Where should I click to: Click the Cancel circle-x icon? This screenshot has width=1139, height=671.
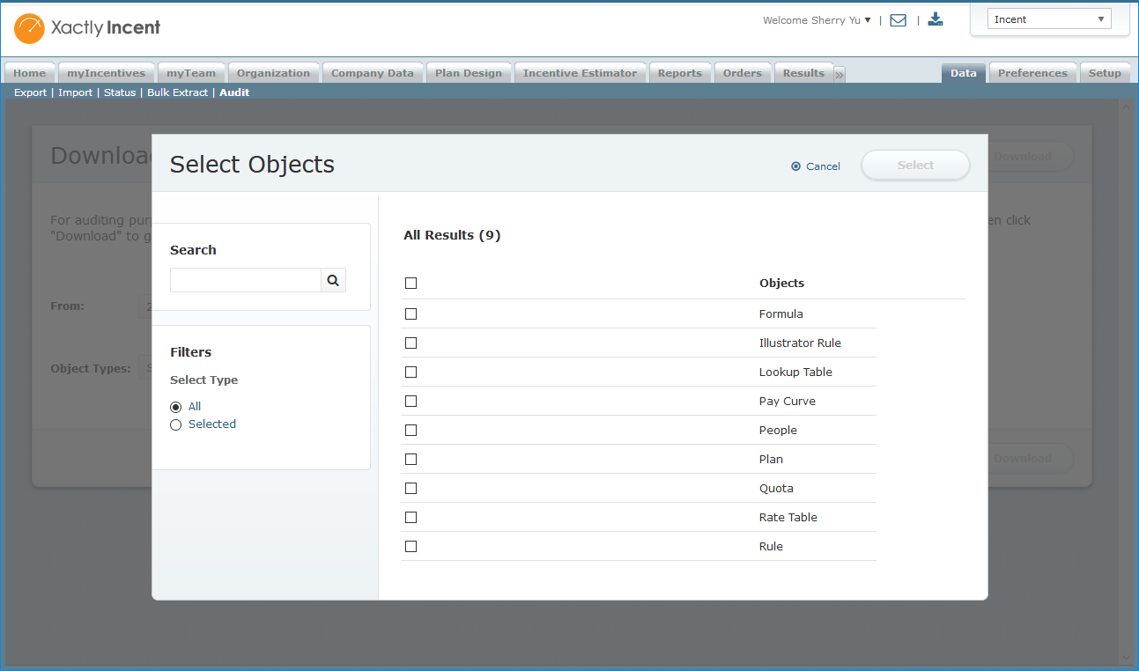(x=796, y=166)
